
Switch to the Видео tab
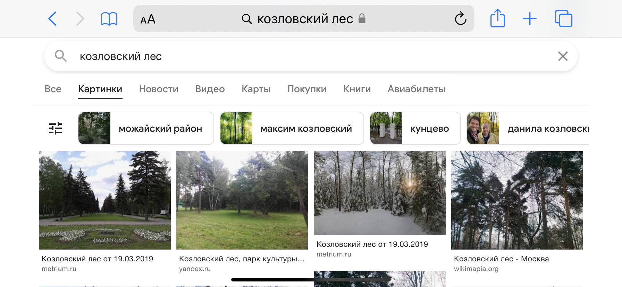tap(210, 89)
